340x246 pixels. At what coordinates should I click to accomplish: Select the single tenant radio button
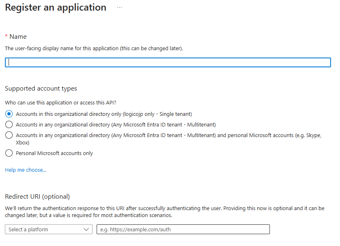click(x=9, y=114)
